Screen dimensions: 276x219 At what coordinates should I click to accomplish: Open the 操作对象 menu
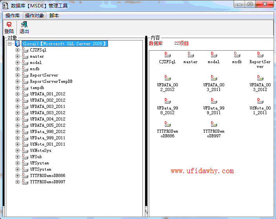coord(35,16)
